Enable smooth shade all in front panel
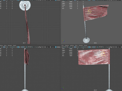 click(18, 47)
